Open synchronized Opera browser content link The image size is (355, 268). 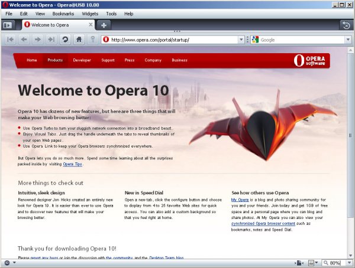263,224
